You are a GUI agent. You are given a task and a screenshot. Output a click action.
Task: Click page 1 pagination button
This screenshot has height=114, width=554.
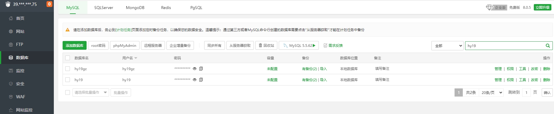[459, 92]
